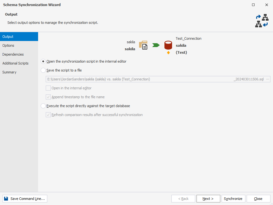Viewport: 273px width, 205px height.
Task: Go to the Dependencies page
Action: (x=19, y=54)
